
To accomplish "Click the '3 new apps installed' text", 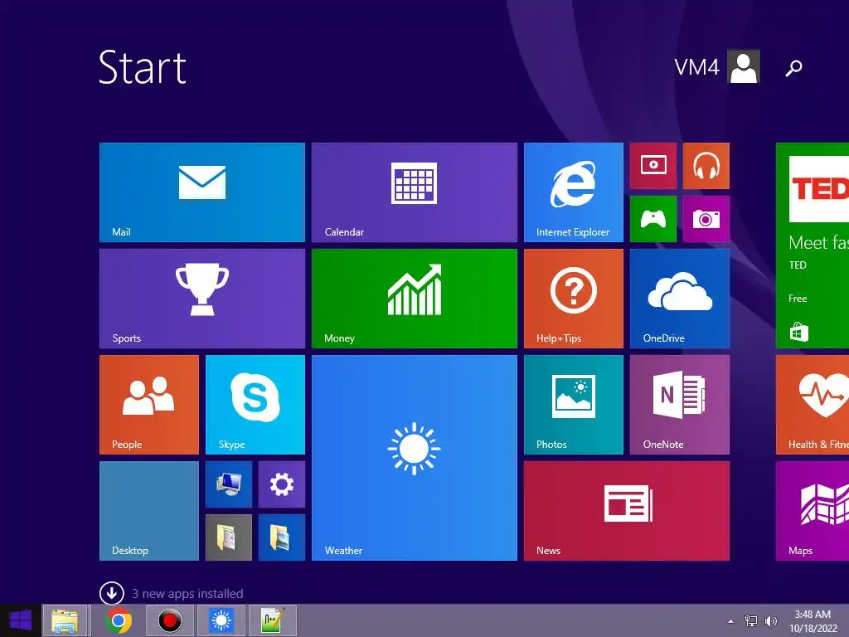I will click(187, 594).
